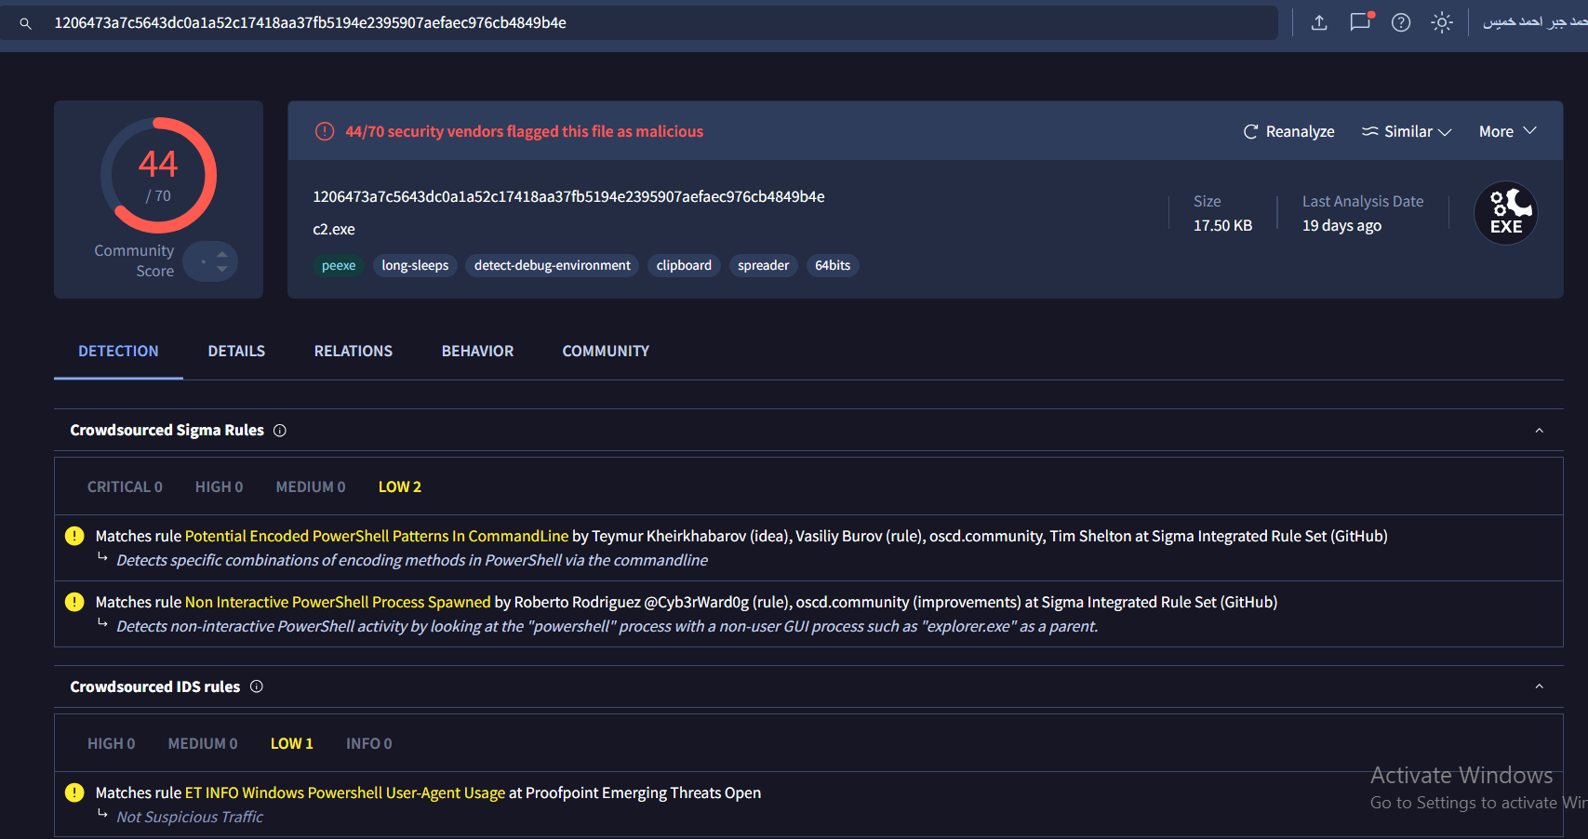Switch to the BEHAVIOR tab
The width and height of the screenshot is (1588, 839).
point(477,352)
